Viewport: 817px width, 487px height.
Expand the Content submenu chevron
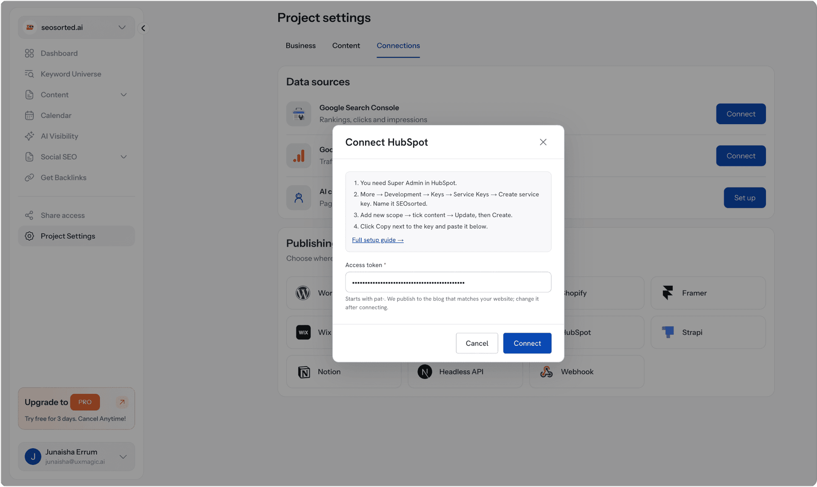[x=123, y=95]
